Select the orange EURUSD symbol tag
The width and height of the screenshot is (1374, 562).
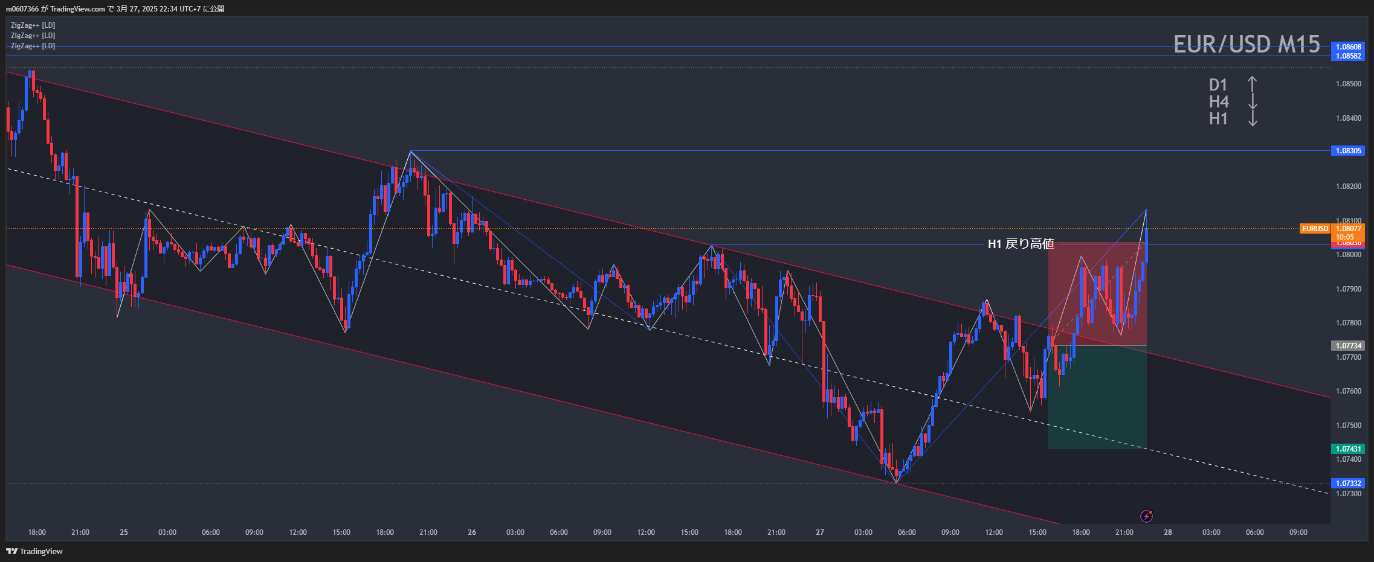(1315, 229)
